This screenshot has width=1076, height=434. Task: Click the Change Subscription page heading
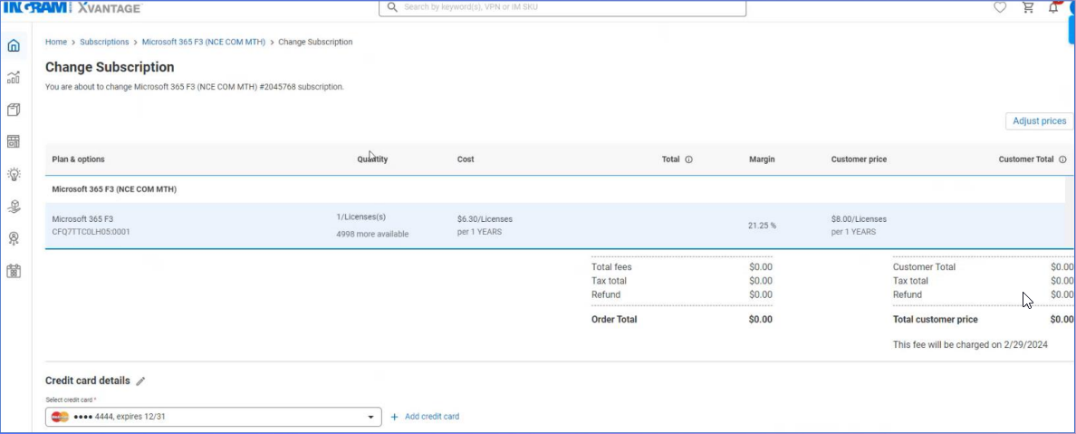point(110,67)
